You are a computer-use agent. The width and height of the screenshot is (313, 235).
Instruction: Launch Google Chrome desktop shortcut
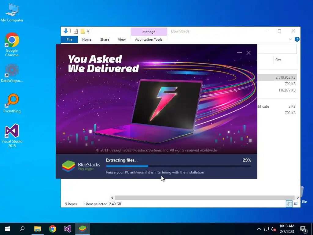12,45
